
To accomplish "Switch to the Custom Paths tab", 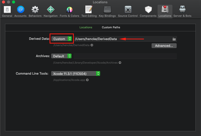I will [111, 27].
